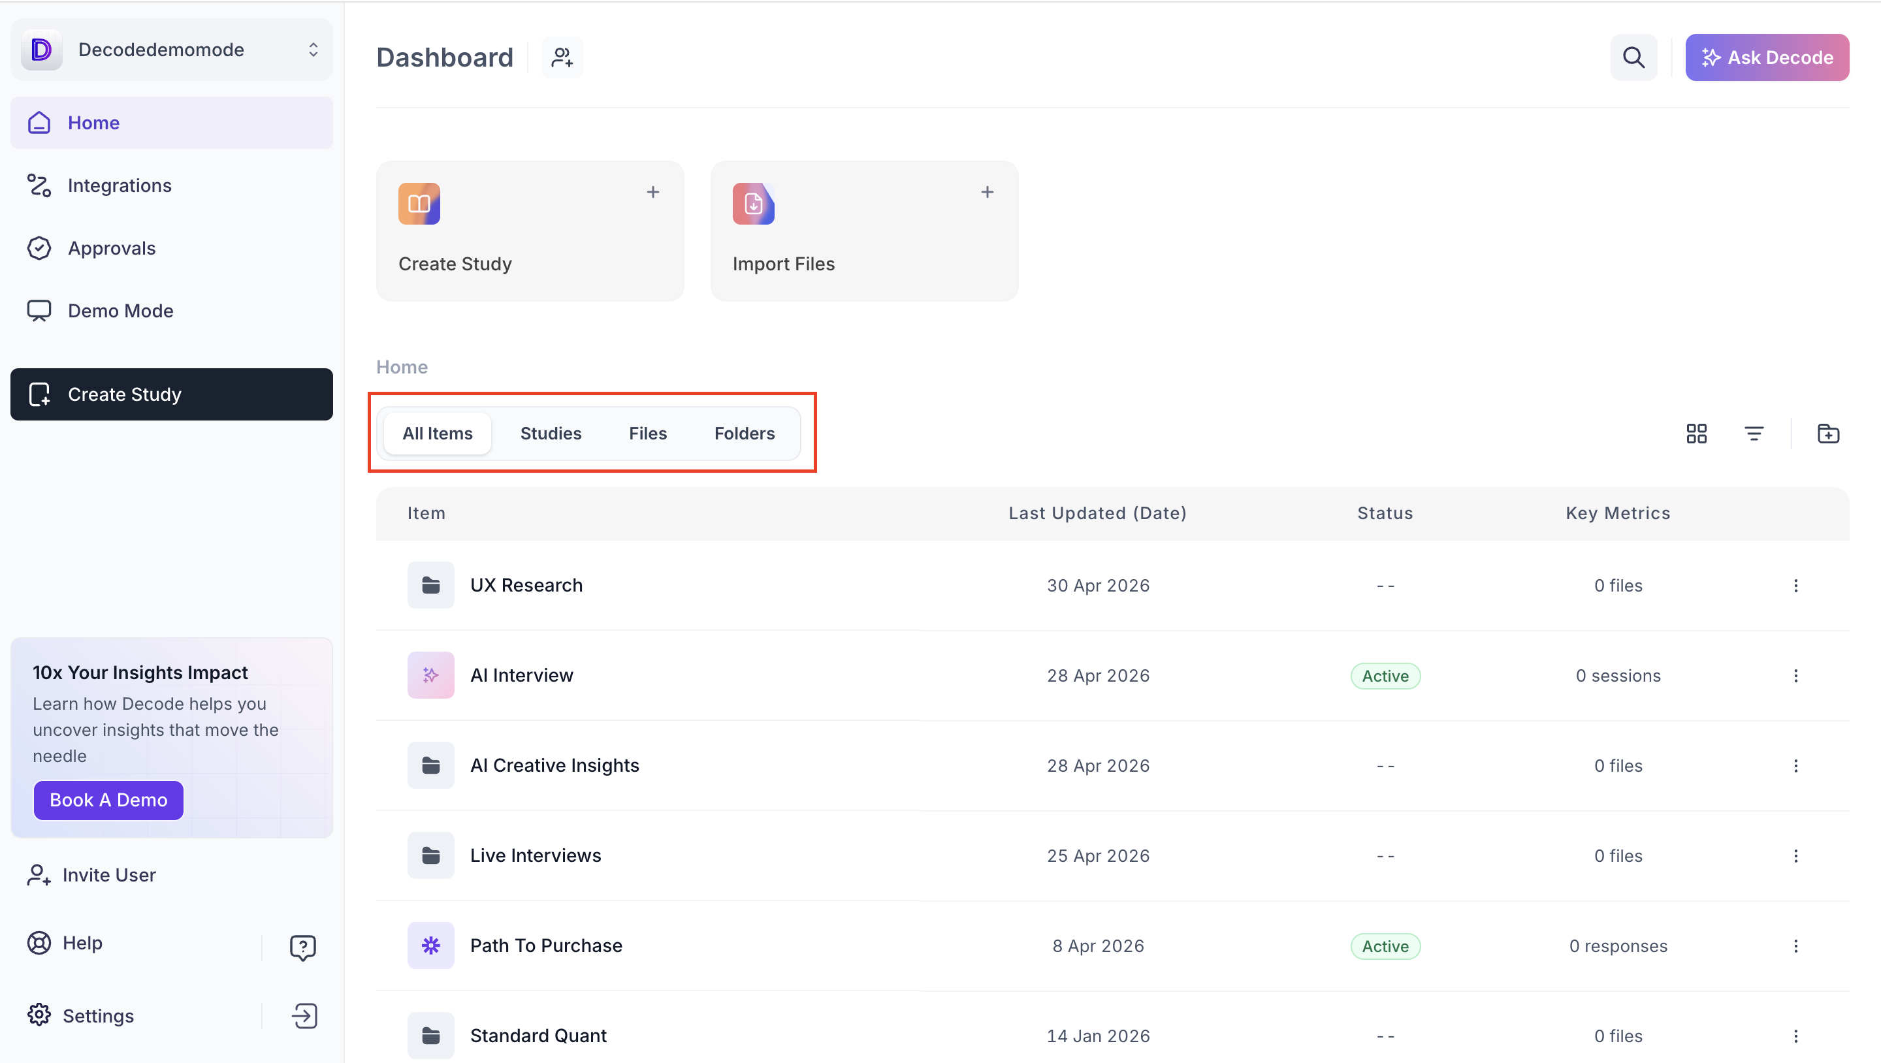This screenshot has width=1881, height=1063.
Task: Switch to grid view layout icon
Action: click(x=1696, y=434)
